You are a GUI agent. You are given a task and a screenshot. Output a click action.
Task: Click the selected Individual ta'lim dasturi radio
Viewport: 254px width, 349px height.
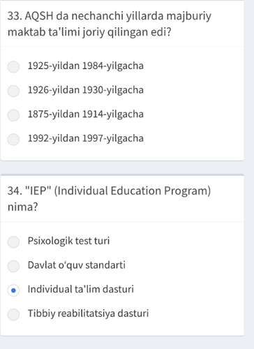click(x=13, y=290)
